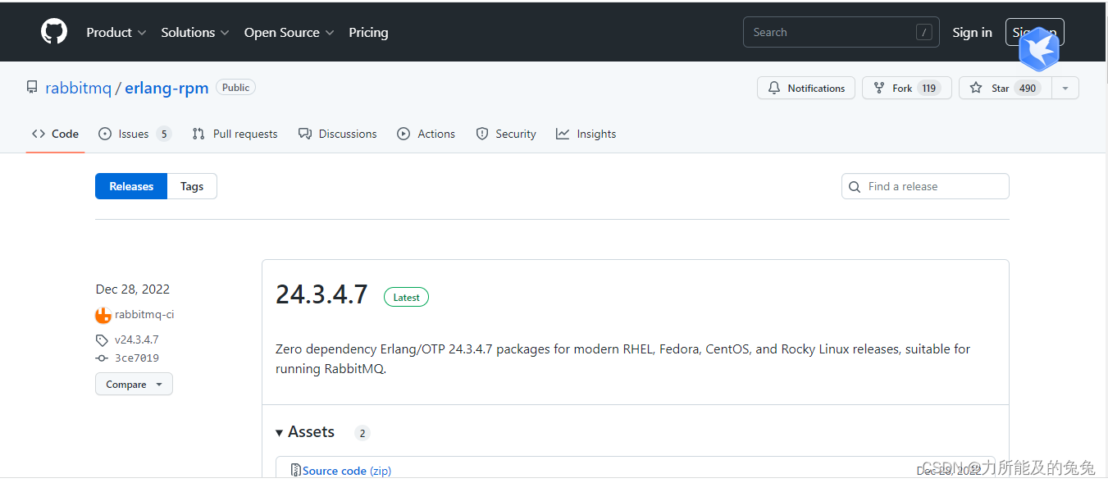Image resolution: width=1108 pixels, height=483 pixels.
Task: Open the Notifications bell
Action: coord(773,88)
